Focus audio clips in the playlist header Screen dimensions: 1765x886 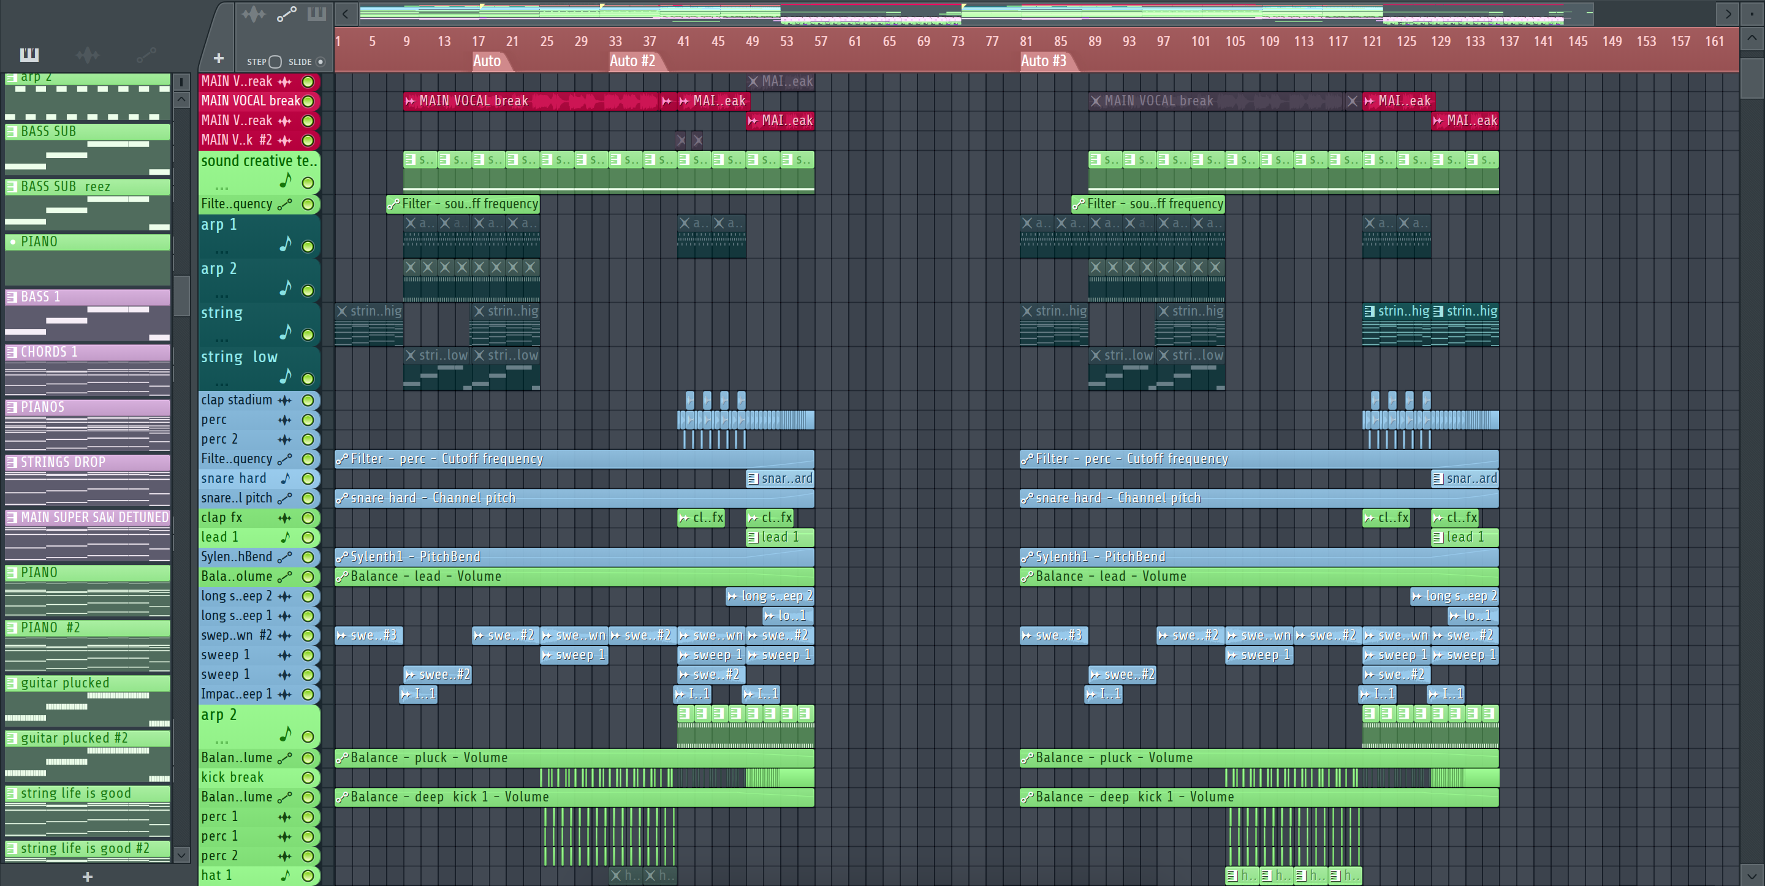tap(254, 13)
